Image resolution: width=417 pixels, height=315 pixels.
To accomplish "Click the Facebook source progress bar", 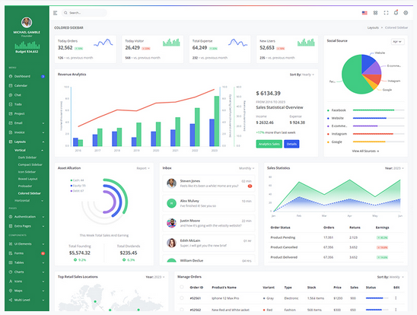I will [378, 110].
